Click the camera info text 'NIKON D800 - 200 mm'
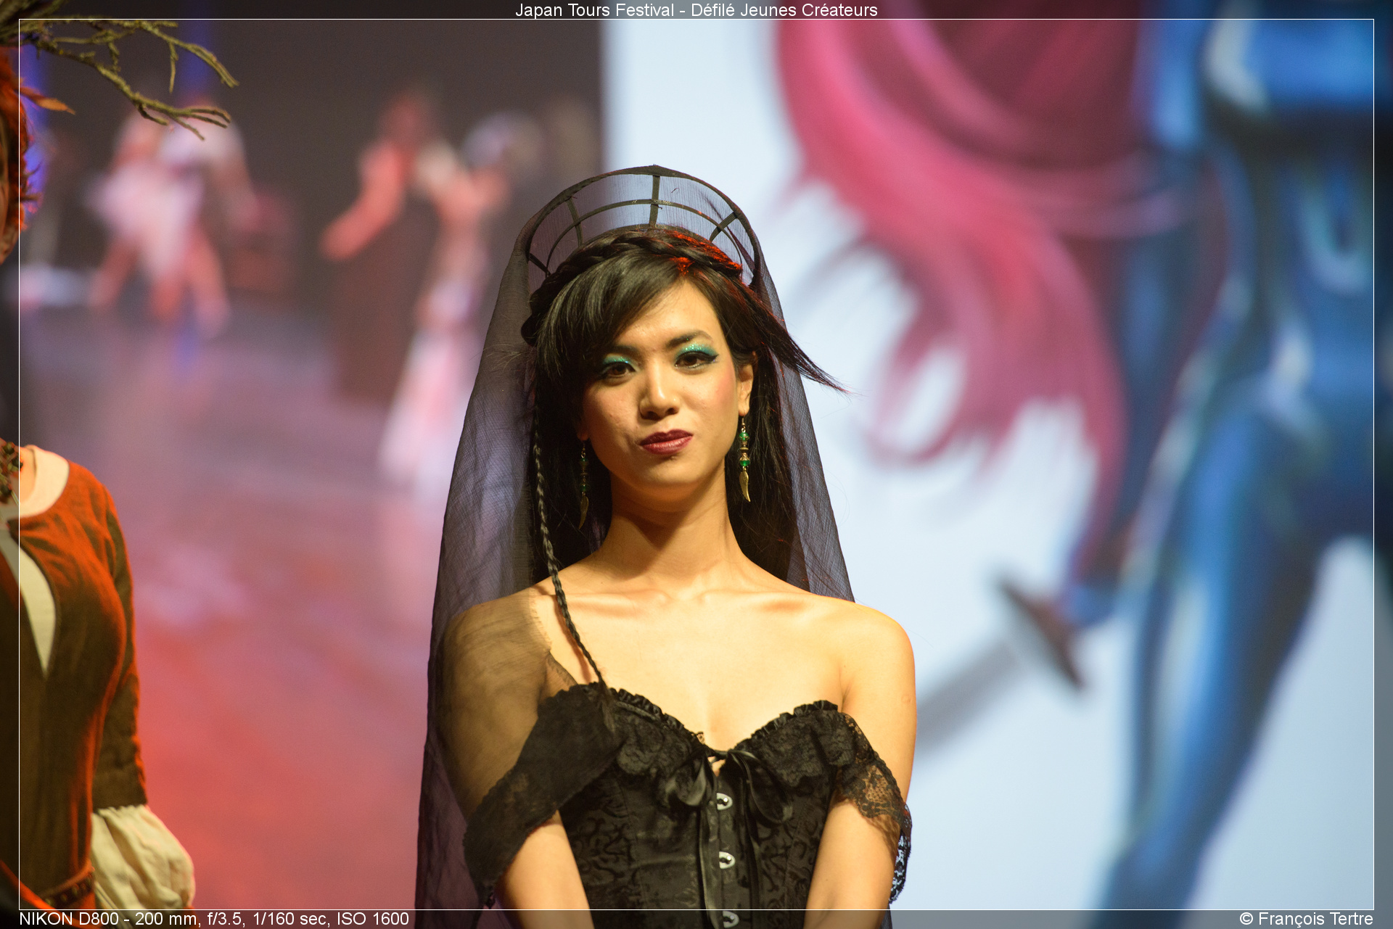 point(109,919)
